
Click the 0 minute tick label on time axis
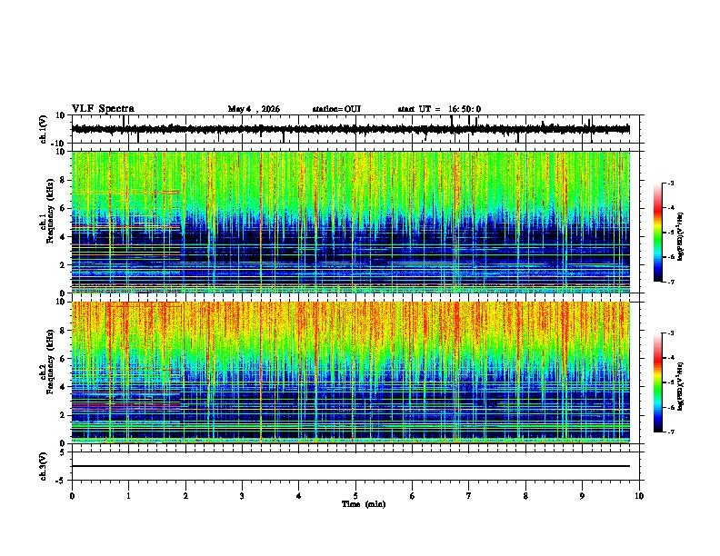coord(72,496)
